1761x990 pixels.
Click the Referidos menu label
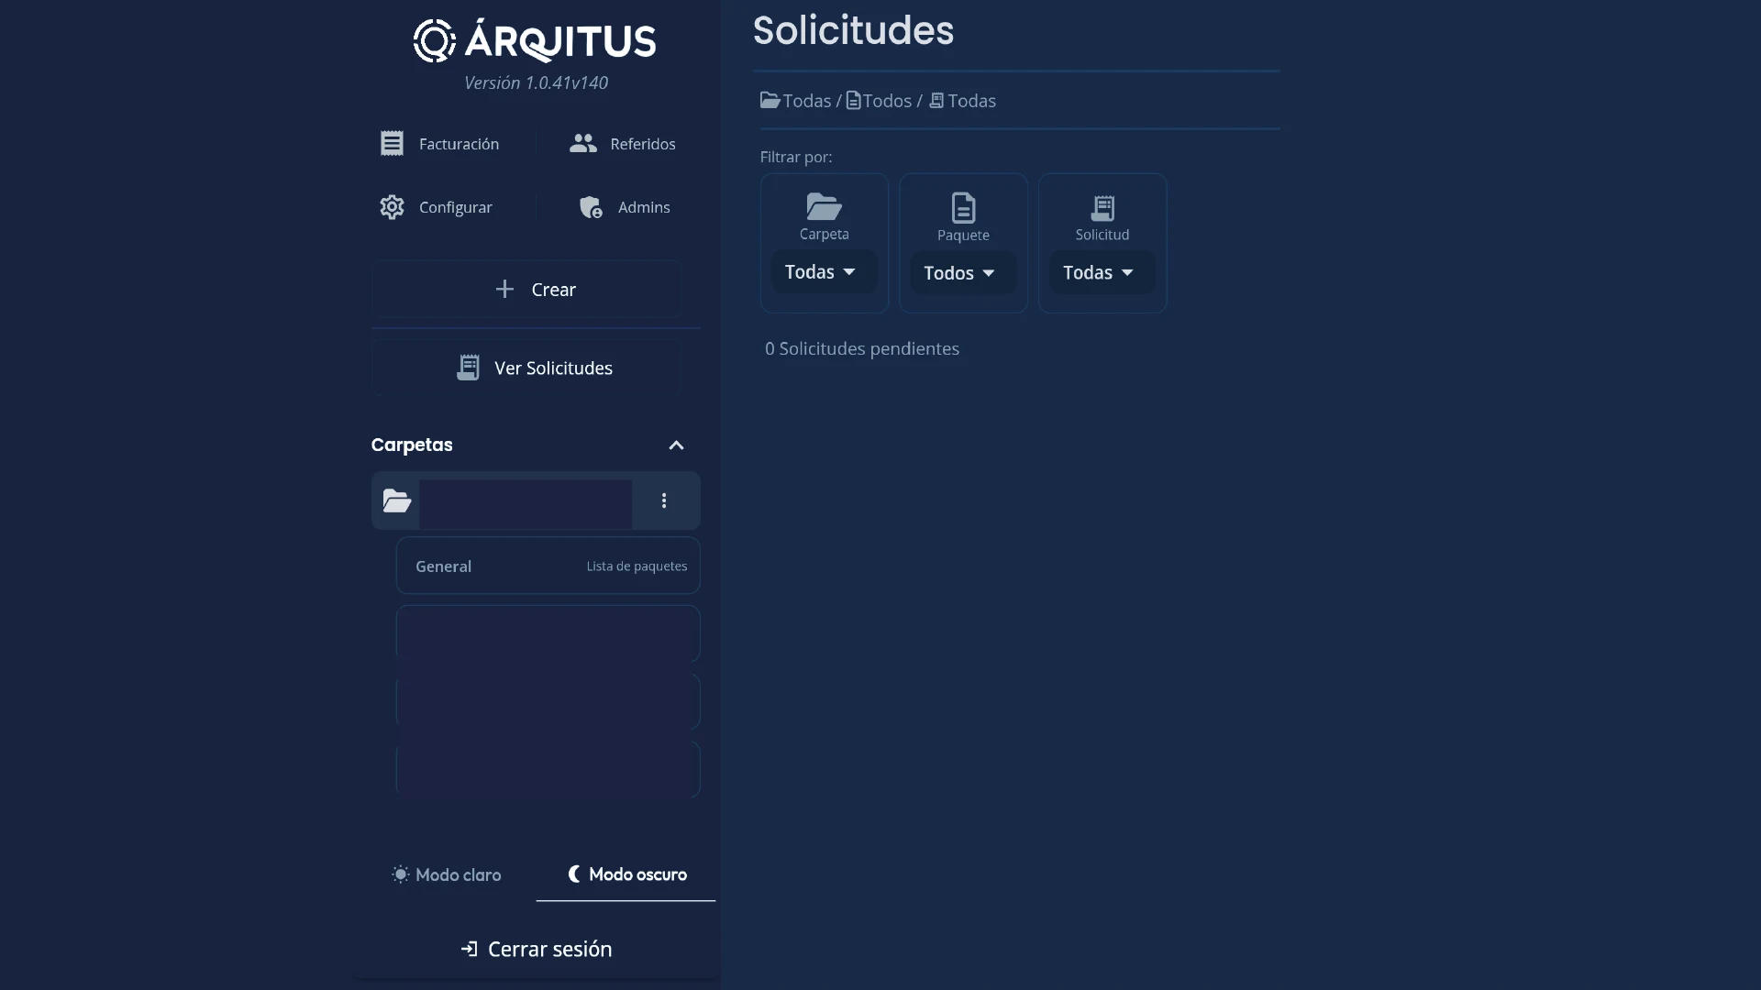643,144
